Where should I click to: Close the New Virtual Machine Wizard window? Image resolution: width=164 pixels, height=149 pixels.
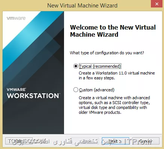[x=157, y=4]
